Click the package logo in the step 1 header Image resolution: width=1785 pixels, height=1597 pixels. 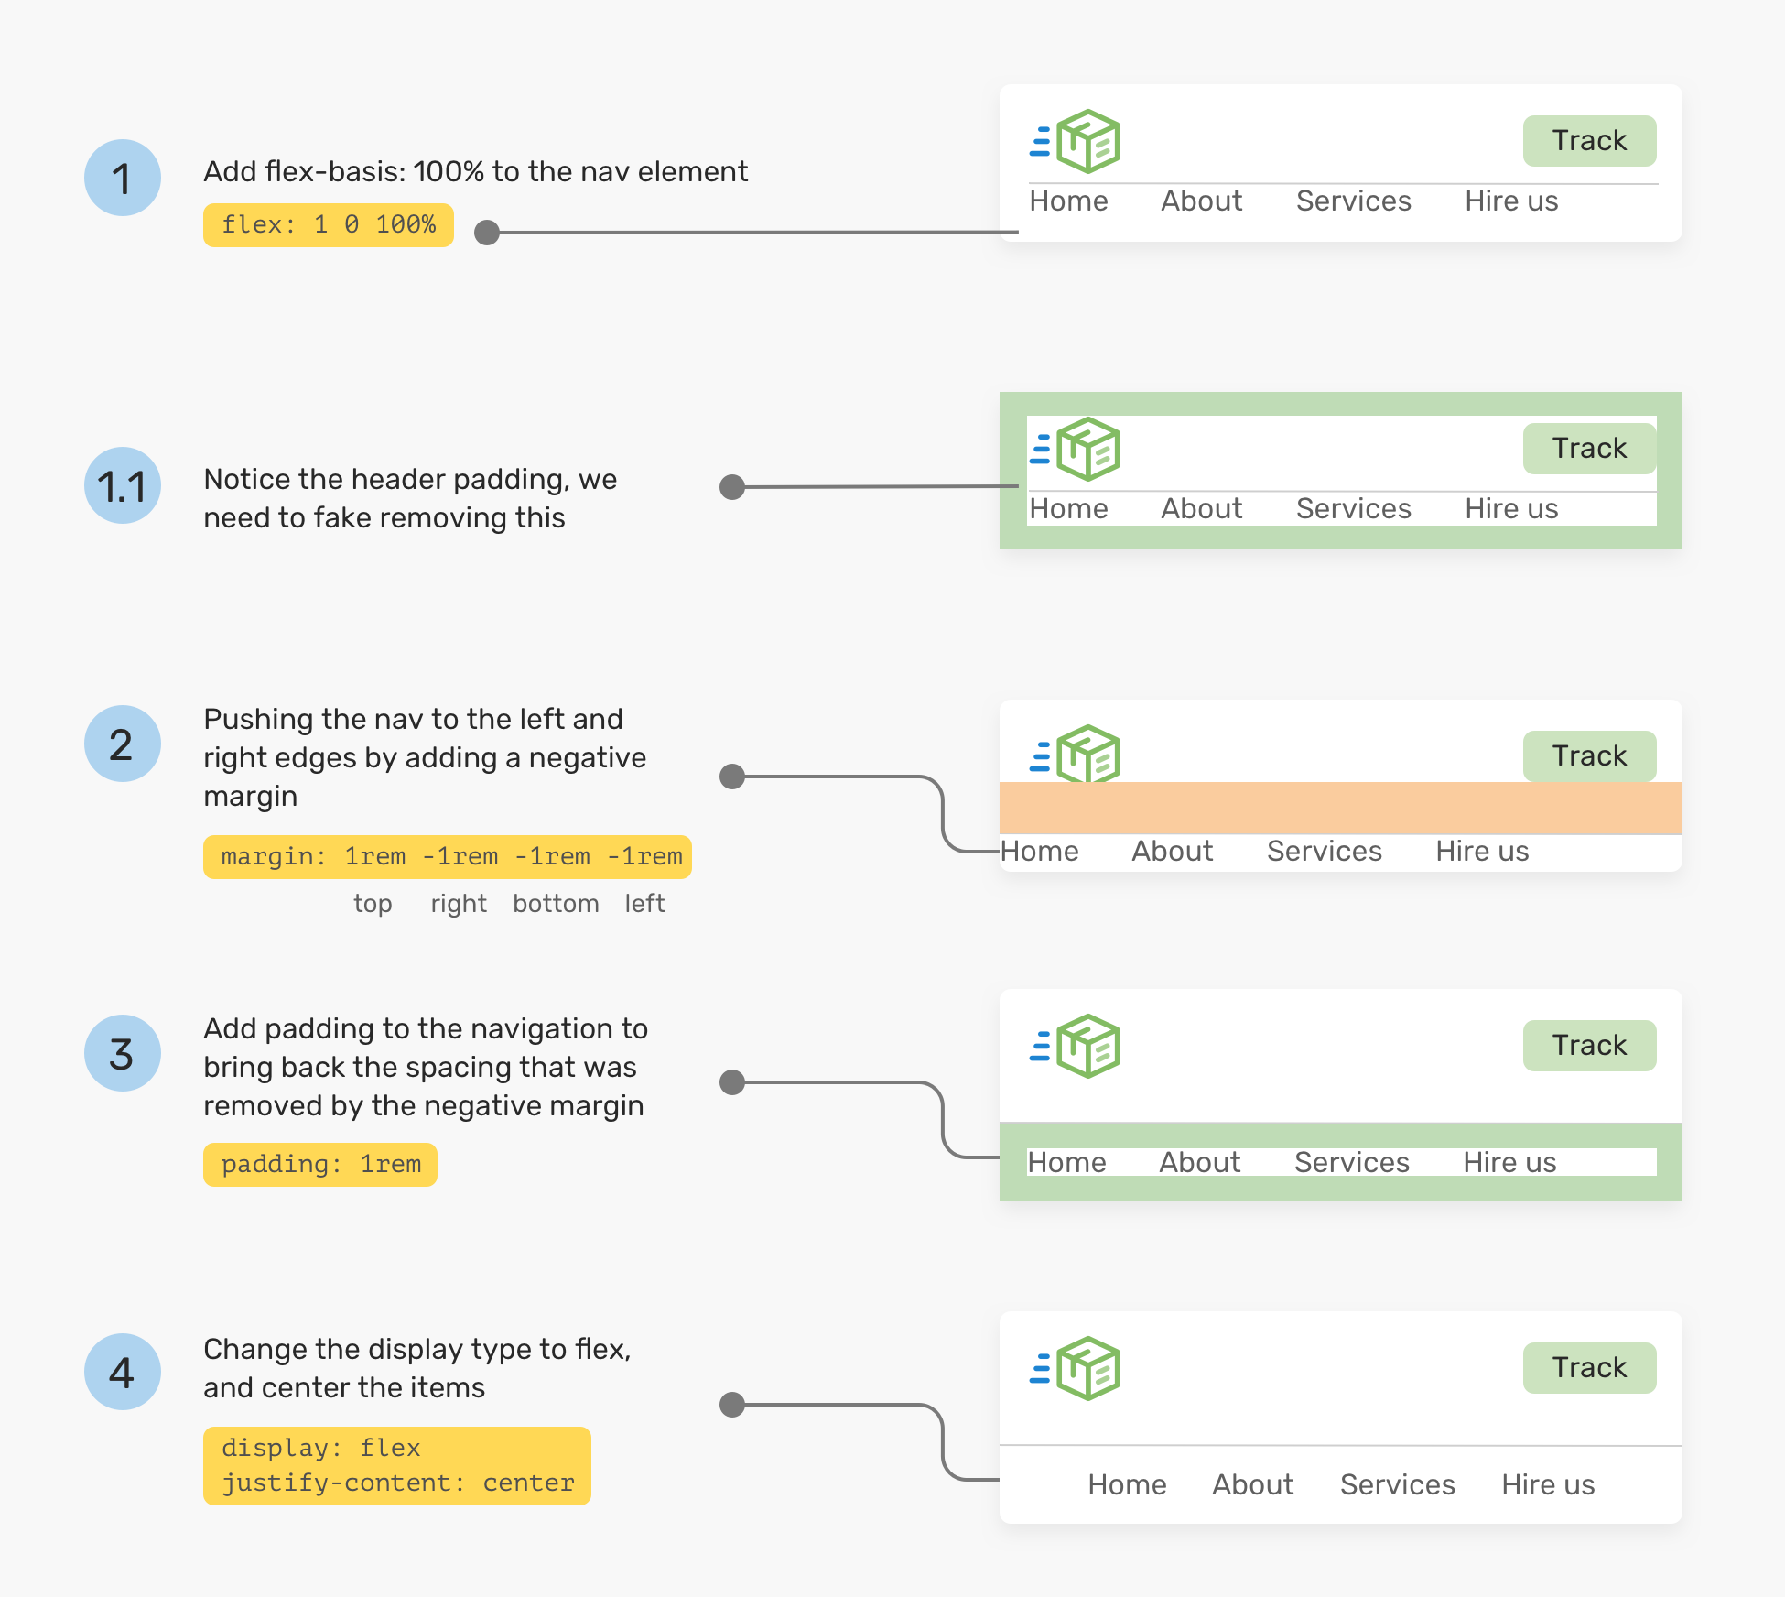point(1076,141)
